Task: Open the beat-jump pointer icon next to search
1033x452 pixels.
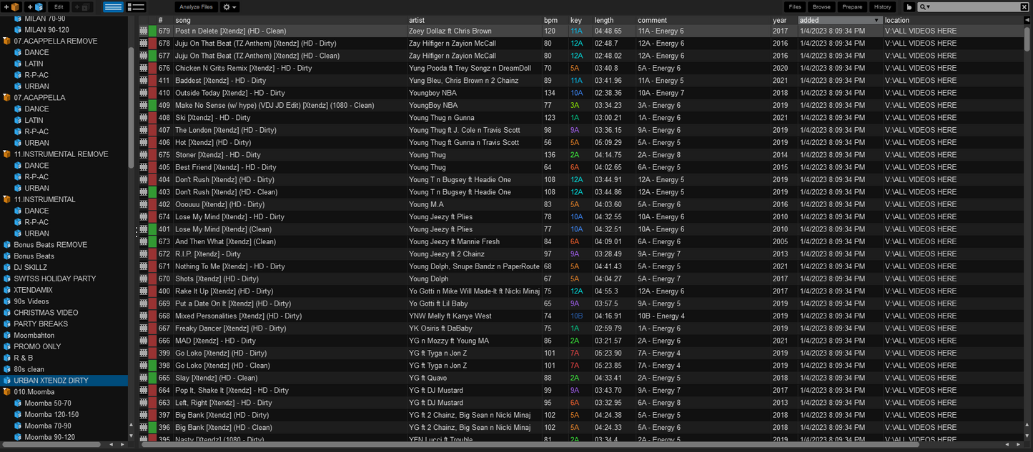Action: point(909,7)
